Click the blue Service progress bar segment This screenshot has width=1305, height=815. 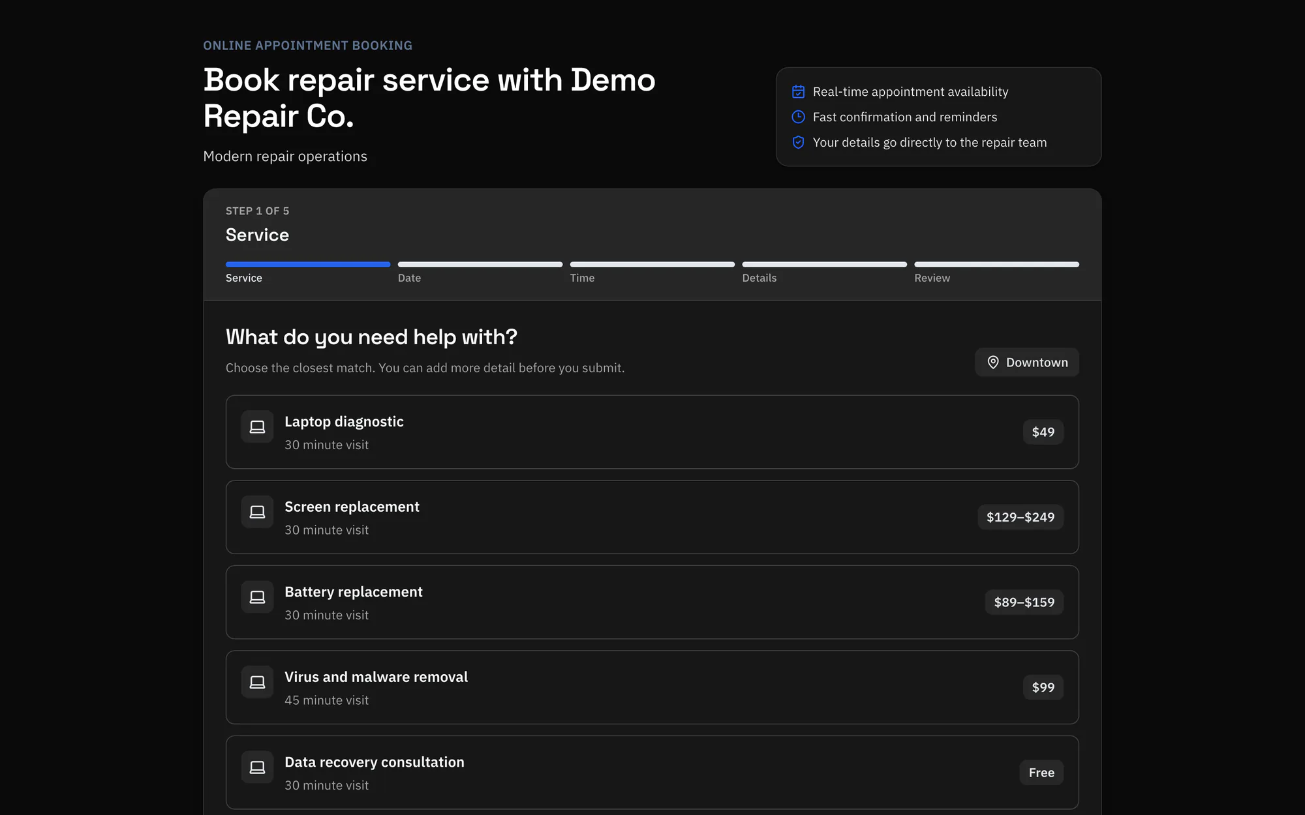click(x=308, y=265)
